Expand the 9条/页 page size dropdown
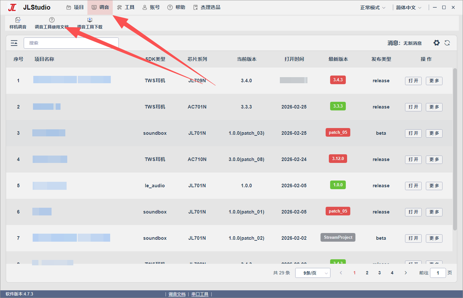 click(x=313, y=273)
